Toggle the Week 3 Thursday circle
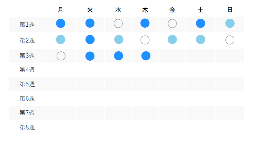255x145 pixels. point(146,56)
